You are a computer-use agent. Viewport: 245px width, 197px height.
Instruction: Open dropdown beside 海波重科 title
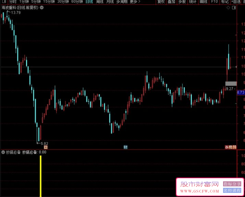tap(42, 8)
